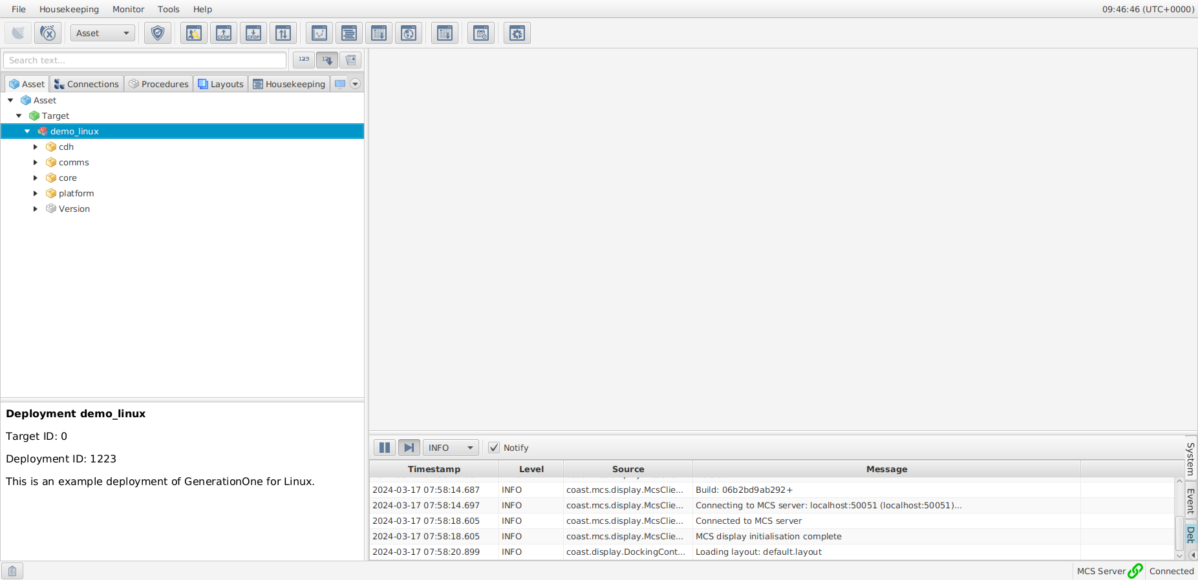Click the Source column header

(628, 469)
